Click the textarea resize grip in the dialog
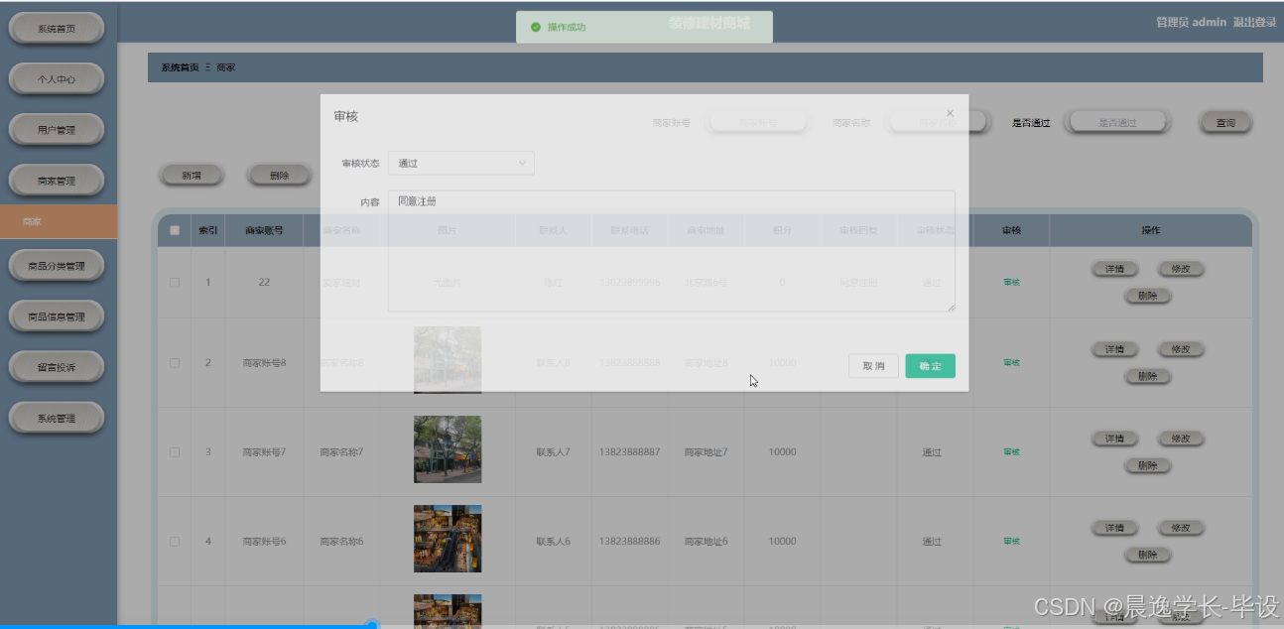The height and width of the screenshot is (629, 1284). (x=951, y=308)
